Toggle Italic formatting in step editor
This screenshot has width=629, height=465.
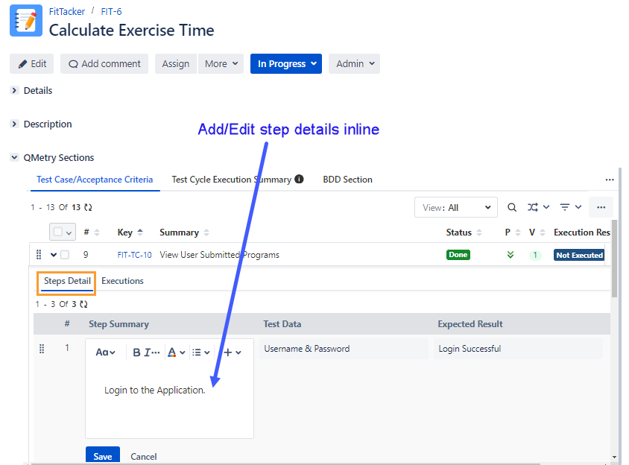coord(147,352)
